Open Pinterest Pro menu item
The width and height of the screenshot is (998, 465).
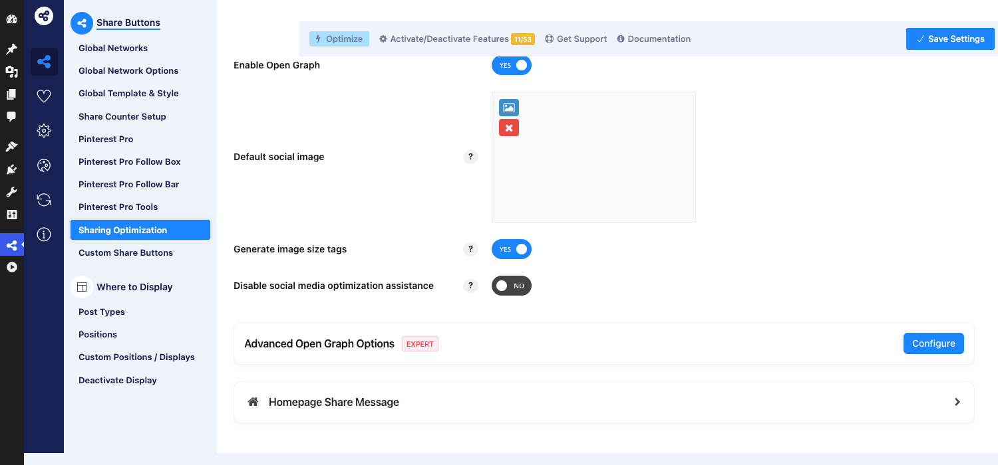tap(106, 139)
